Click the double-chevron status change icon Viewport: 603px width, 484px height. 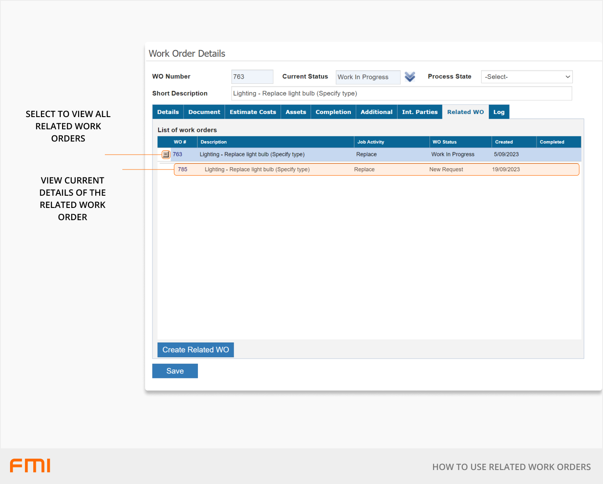click(409, 77)
